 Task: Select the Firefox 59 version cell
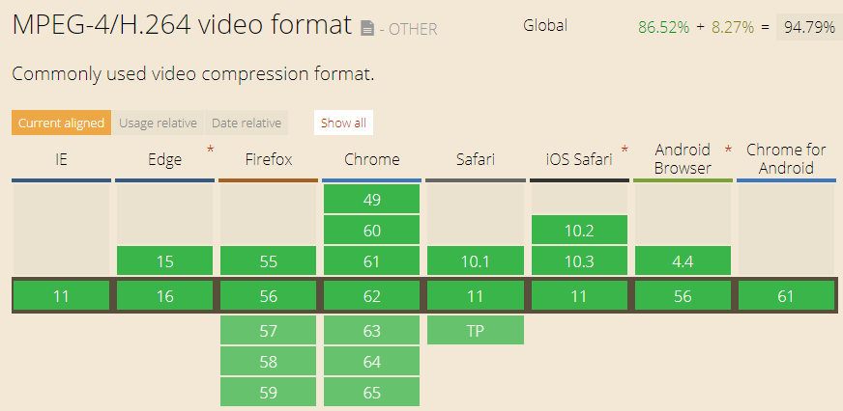click(x=268, y=393)
